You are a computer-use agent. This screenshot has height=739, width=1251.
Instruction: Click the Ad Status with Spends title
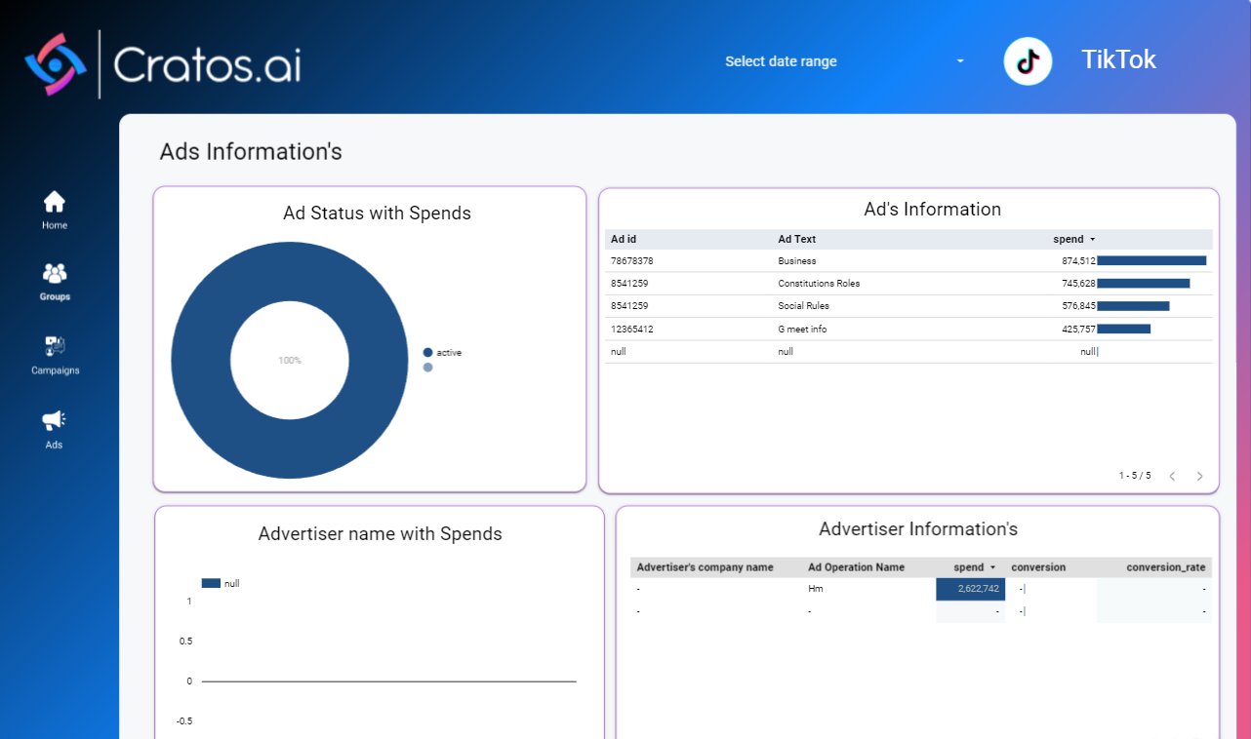pos(377,214)
